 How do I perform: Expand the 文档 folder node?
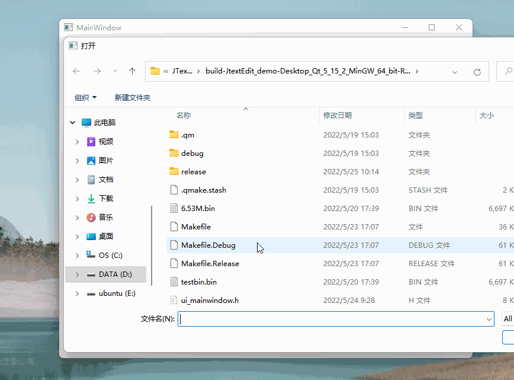pos(78,180)
